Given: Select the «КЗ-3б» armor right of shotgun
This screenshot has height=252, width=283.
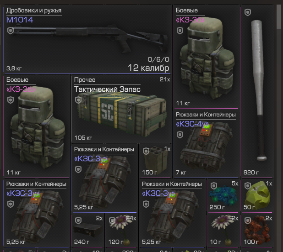Looking at the screenshot, I should [206, 57].
